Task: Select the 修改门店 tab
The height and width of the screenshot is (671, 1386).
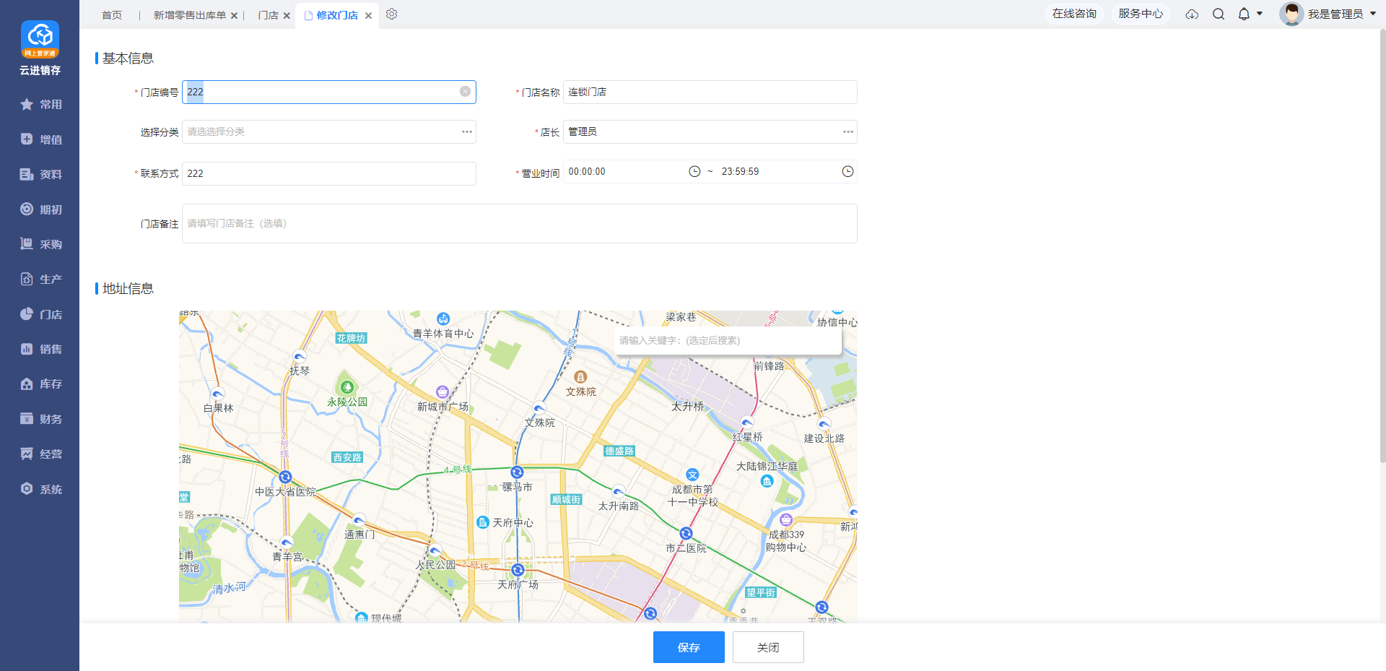Action: [x=337, y=15]
